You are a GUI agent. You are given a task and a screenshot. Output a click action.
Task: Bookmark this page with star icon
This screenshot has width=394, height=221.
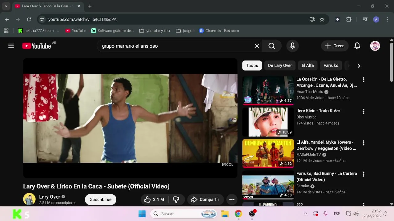pyautogui.click(x=322, y=19)
